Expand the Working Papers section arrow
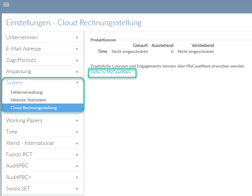 77,120
